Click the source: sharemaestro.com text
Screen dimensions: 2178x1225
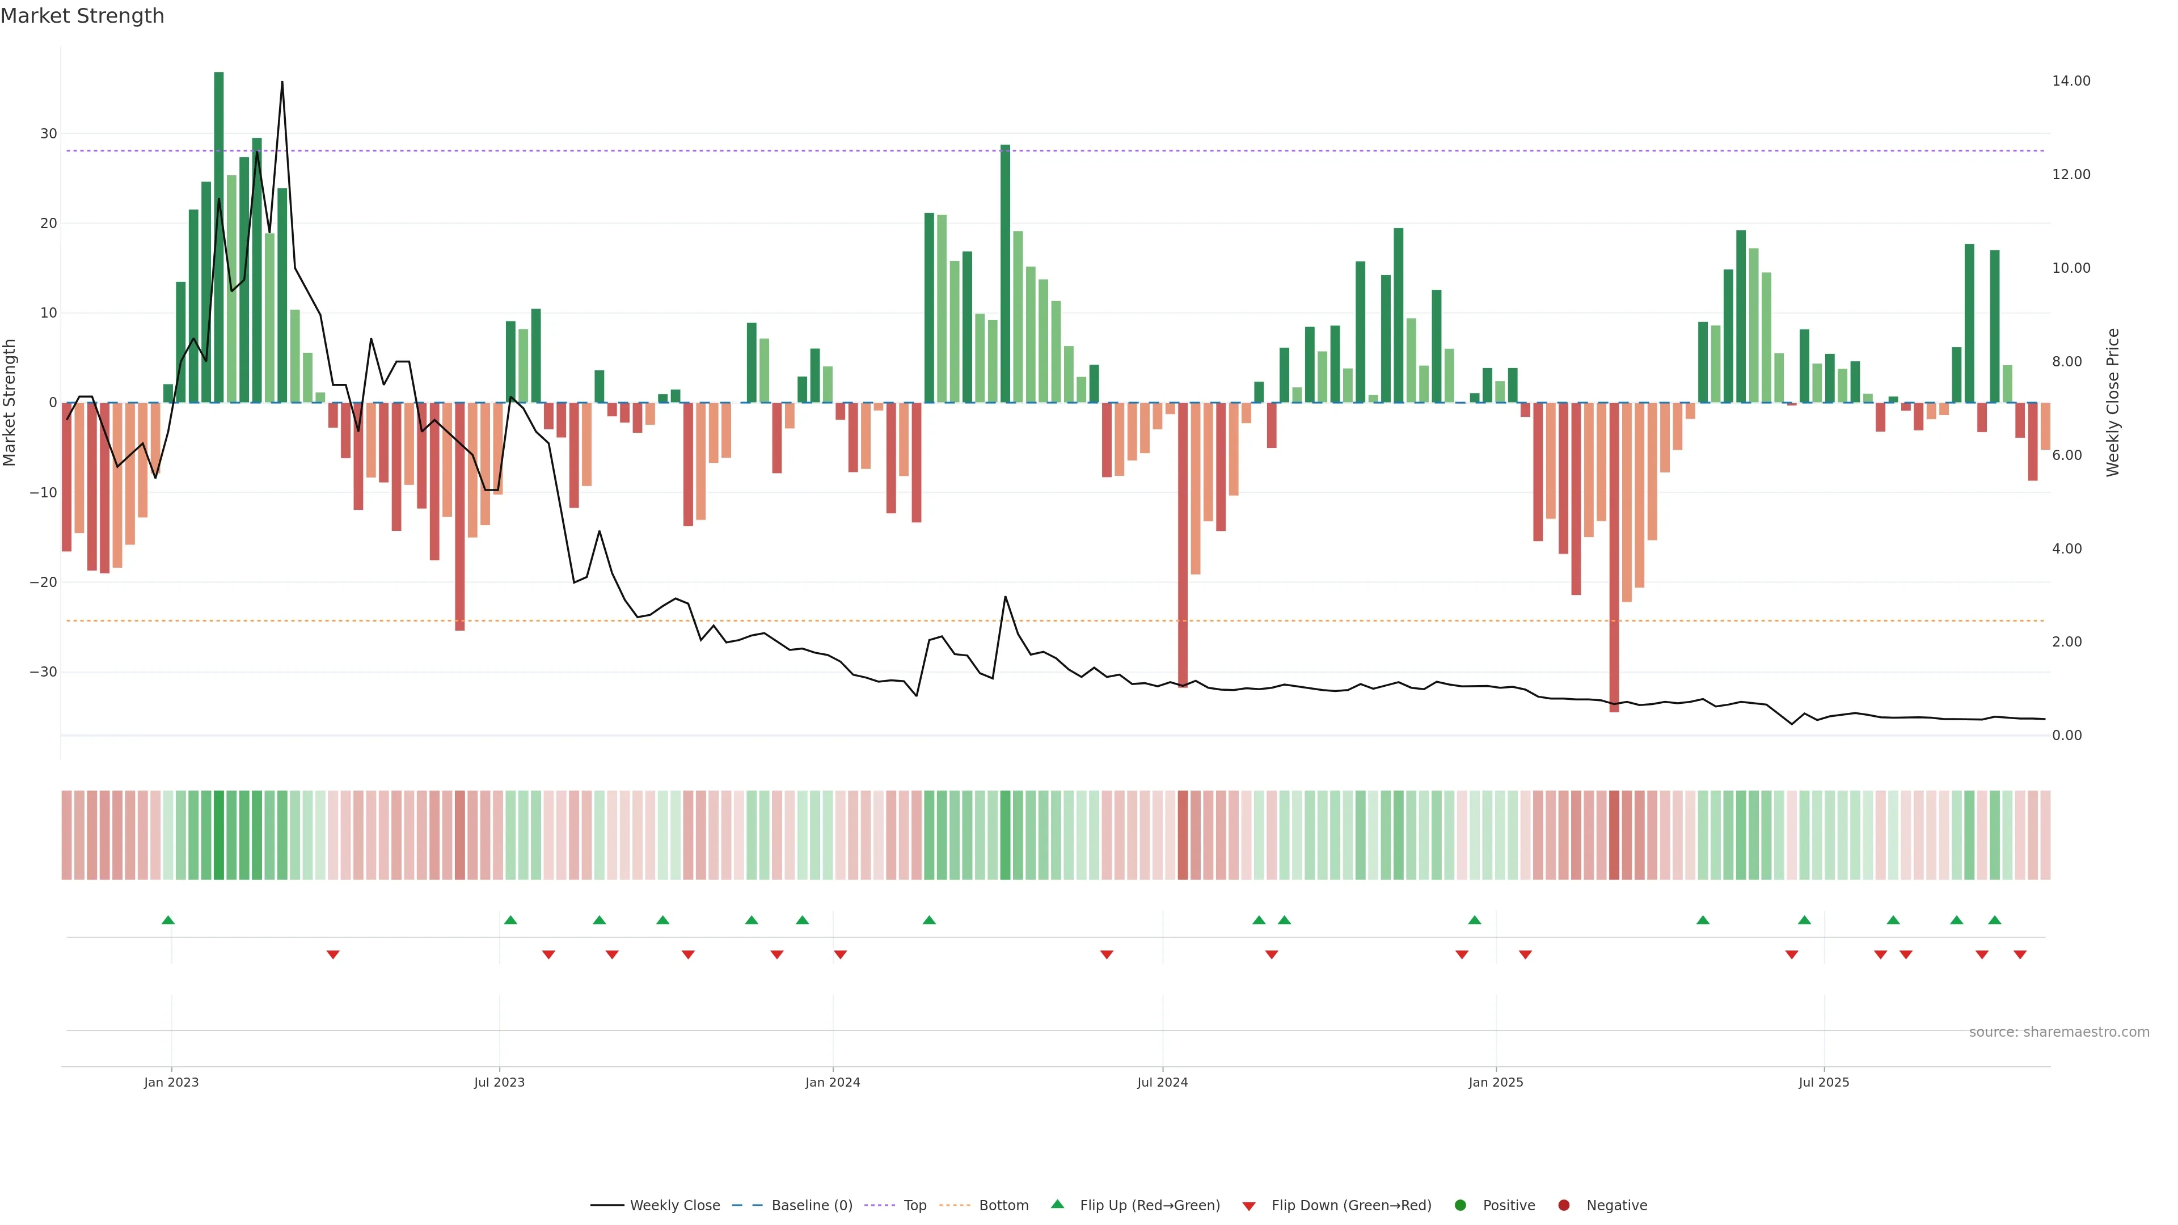(2059, 1032)
